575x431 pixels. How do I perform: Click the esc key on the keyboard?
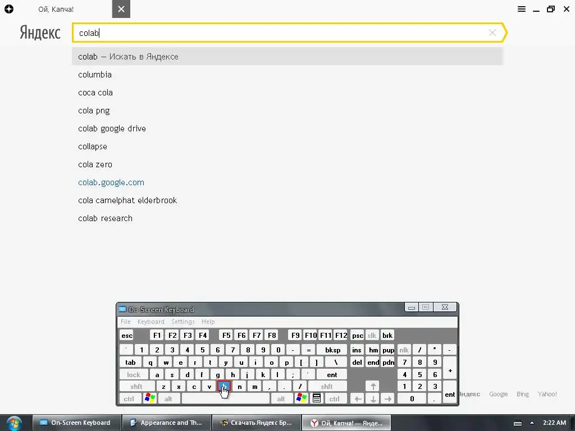(x=127, y=335)
